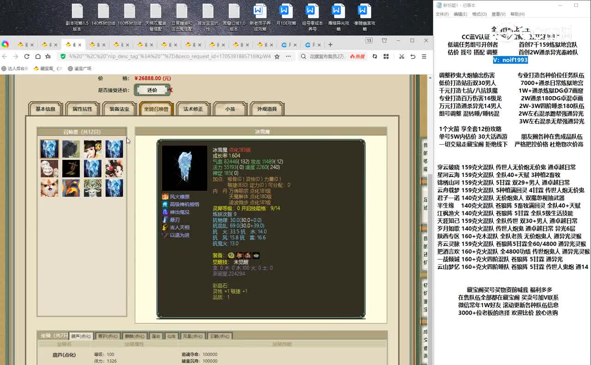Select the 青驴(点化) mount tab
The width and height of the screenshot is (591, 365).
[x=108, y=336]
